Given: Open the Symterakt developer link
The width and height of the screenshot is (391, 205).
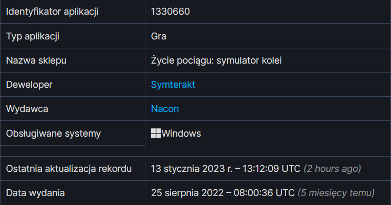Looking at the screenshot, I should [x=173, y=85].
